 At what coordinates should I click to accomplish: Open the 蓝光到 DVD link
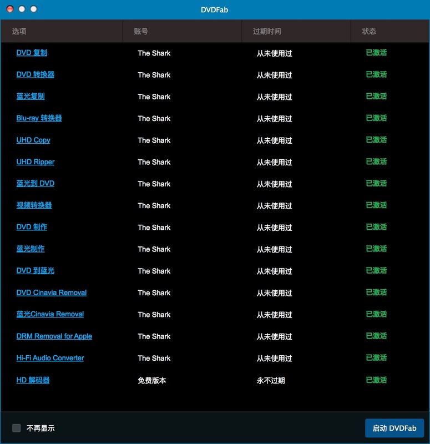coord(36,184)
